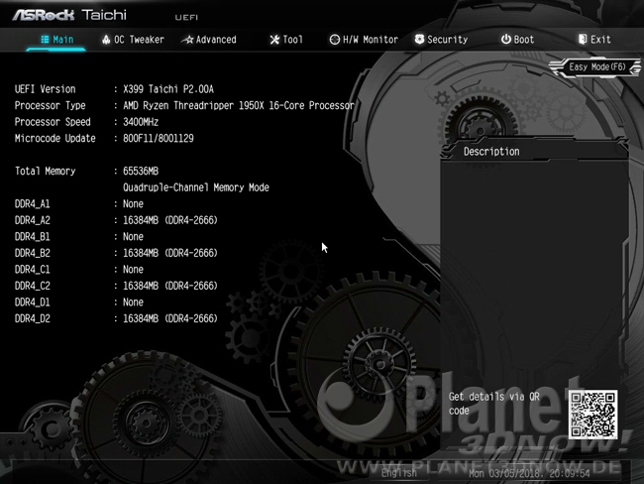The height and width of the screenshot is (484, 644).
Task: Click the X399 Taichi P2.00A value
Action: coord(168,89)
